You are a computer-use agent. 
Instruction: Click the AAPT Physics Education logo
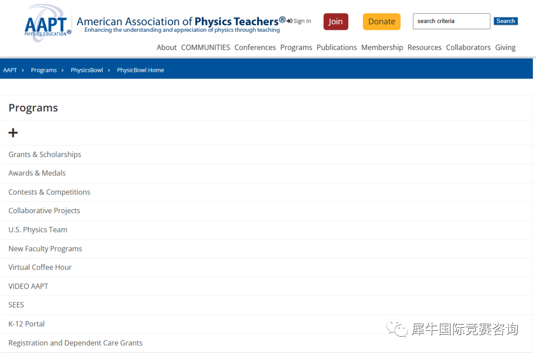(x=48, y=23)
